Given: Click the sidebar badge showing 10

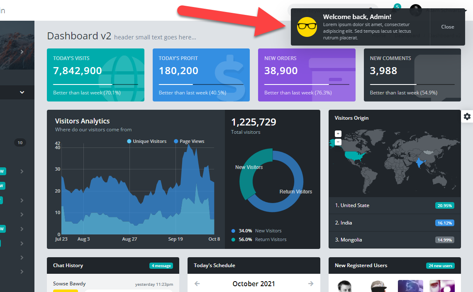Looking at the screenshot, I should [x=20, y=143].
